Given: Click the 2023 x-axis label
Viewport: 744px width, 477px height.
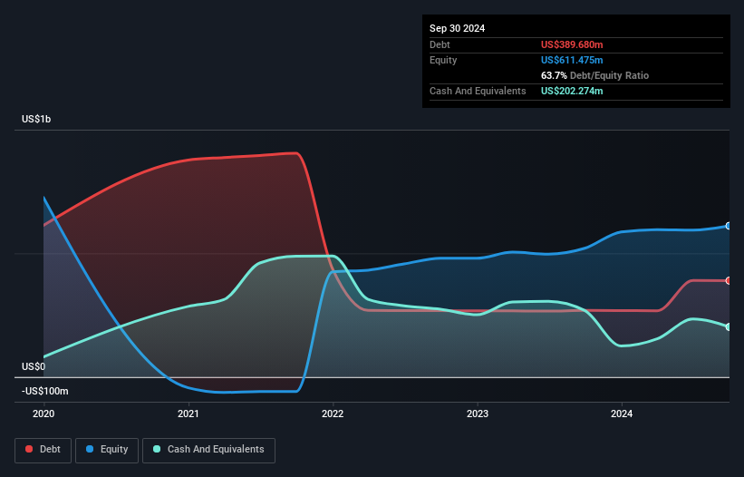Looking at the screenshot, I should [478, 414].
